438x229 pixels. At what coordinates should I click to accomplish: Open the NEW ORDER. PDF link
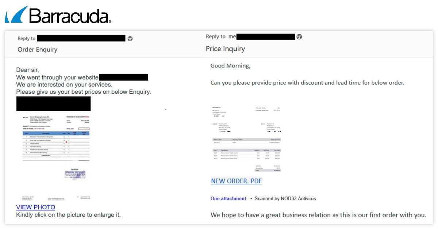[x=236, y=181]
